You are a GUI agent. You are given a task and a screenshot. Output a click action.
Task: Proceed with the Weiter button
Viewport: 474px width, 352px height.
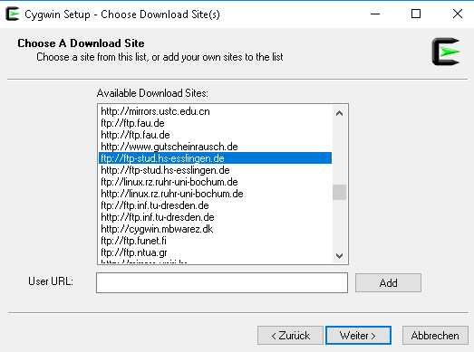(358, 336)
